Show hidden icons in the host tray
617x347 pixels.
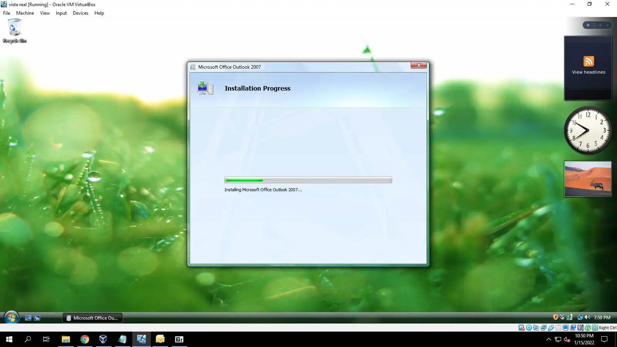(548, 339)
